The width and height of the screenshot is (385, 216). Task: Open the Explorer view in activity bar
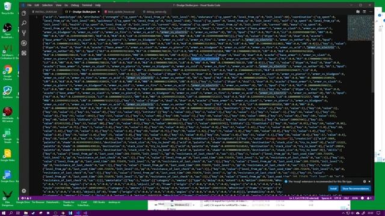click(x=24, y=13)
